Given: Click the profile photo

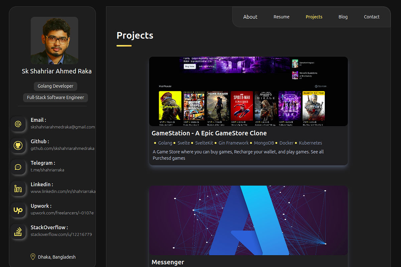Looking at the screenshot, I should coord(54,40).
